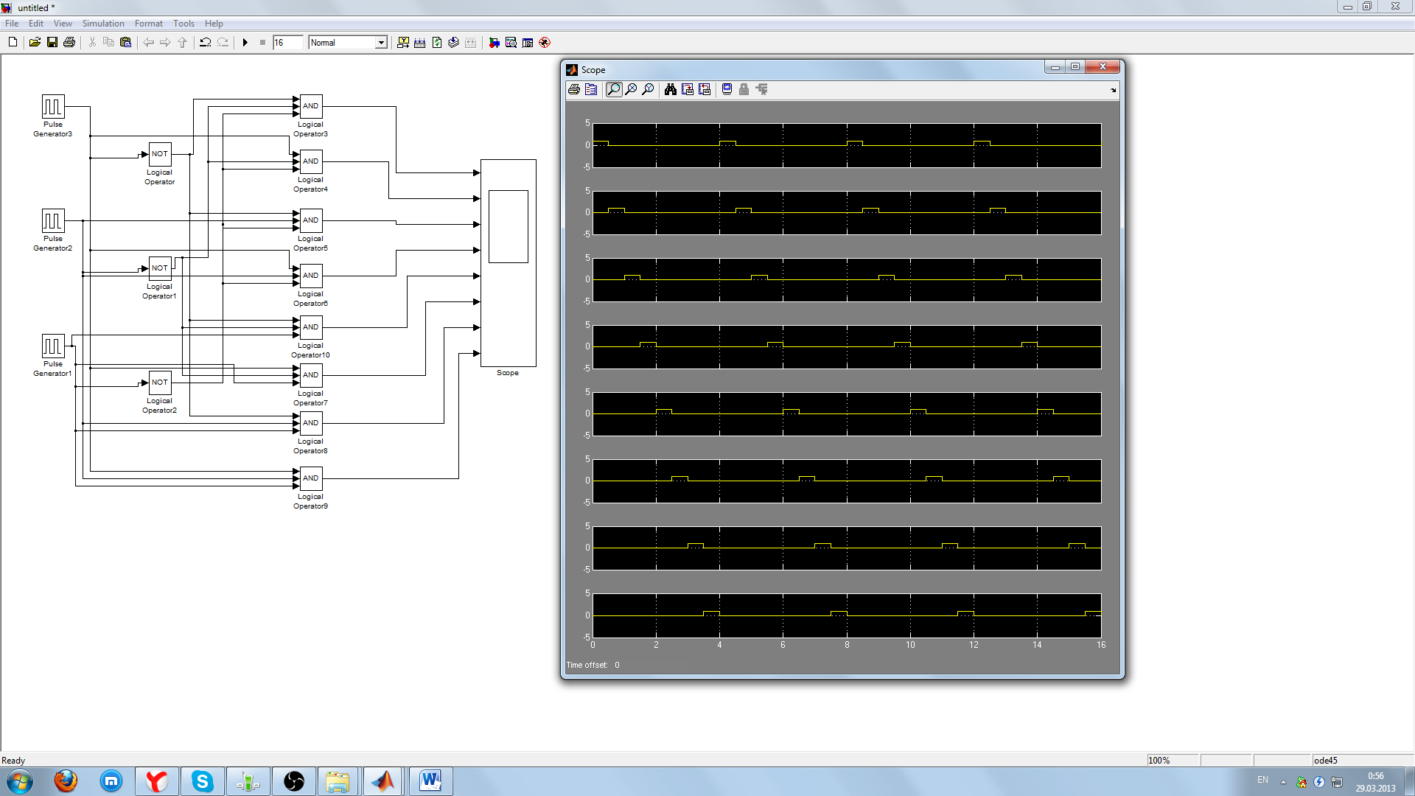This screenshot has height=796, width=1415.
Task: Select the Scope Zoom X-axis tool
Action: point(631,89)
